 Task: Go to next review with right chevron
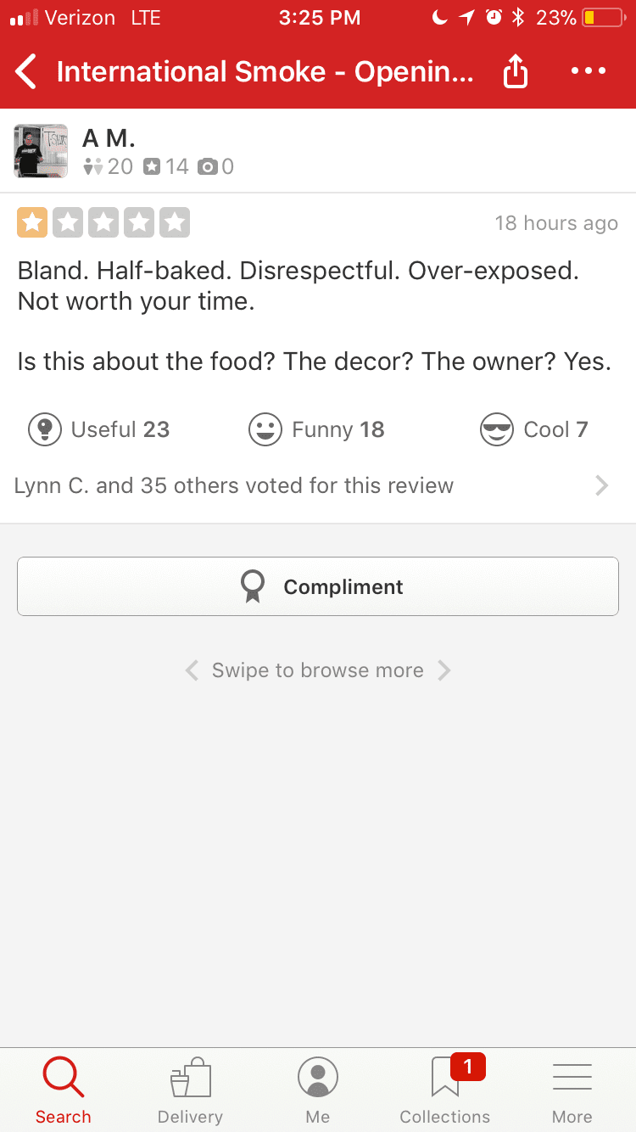(x=444, y=670)
